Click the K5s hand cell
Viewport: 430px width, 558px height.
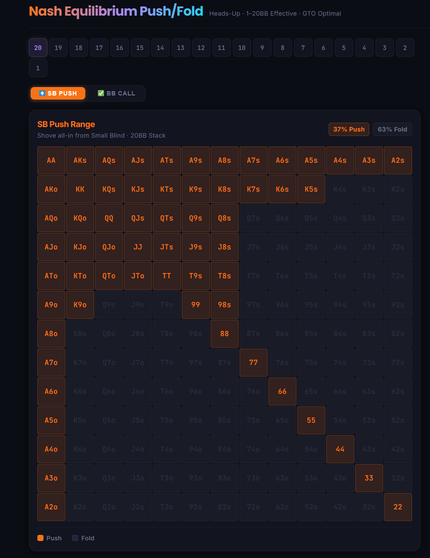click(x=311, y=189)
